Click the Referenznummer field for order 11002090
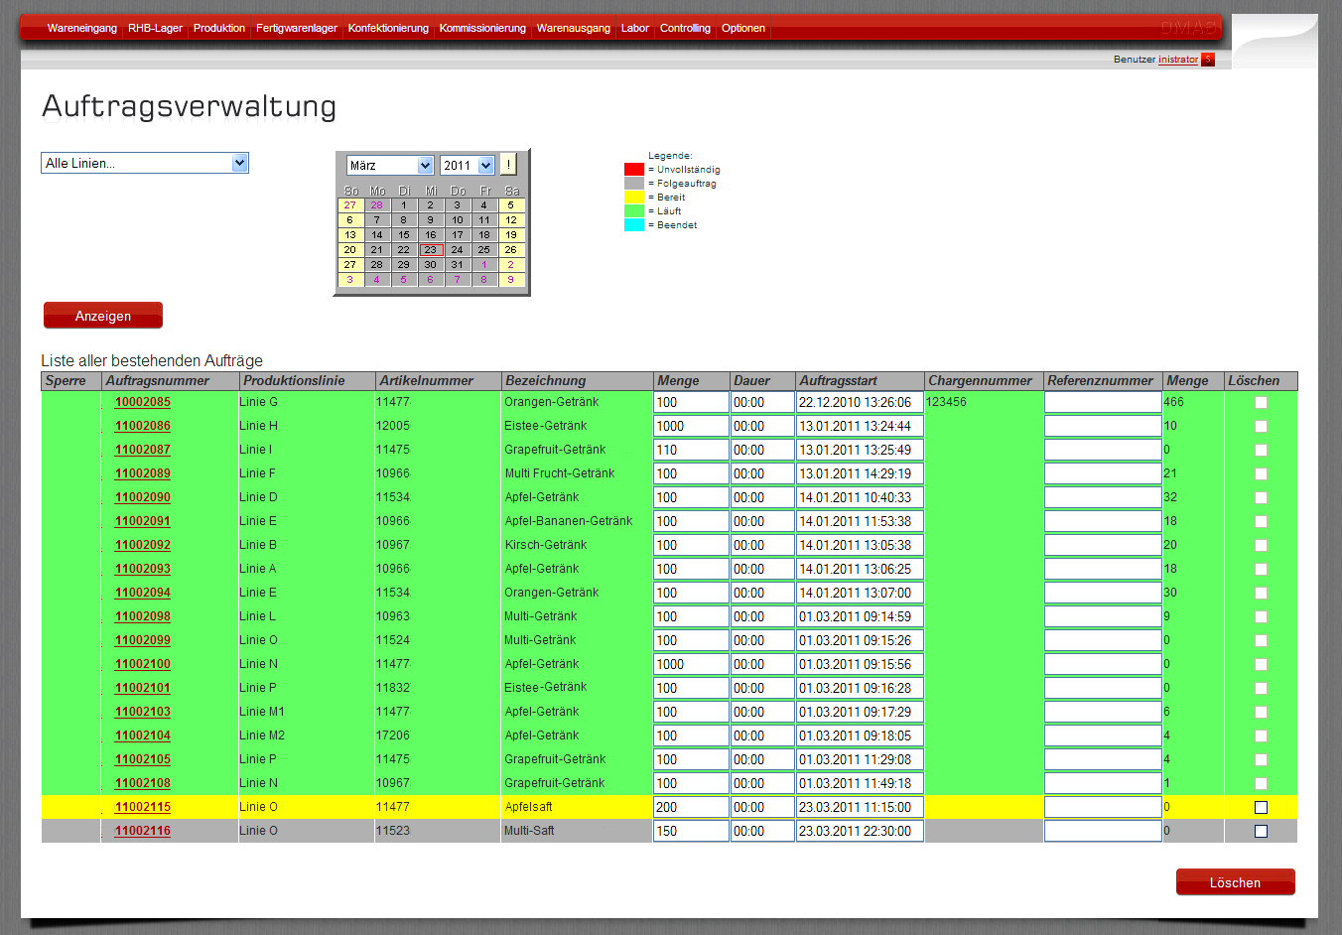Viewport: 1342px width, 935px height. (1102, 497)
